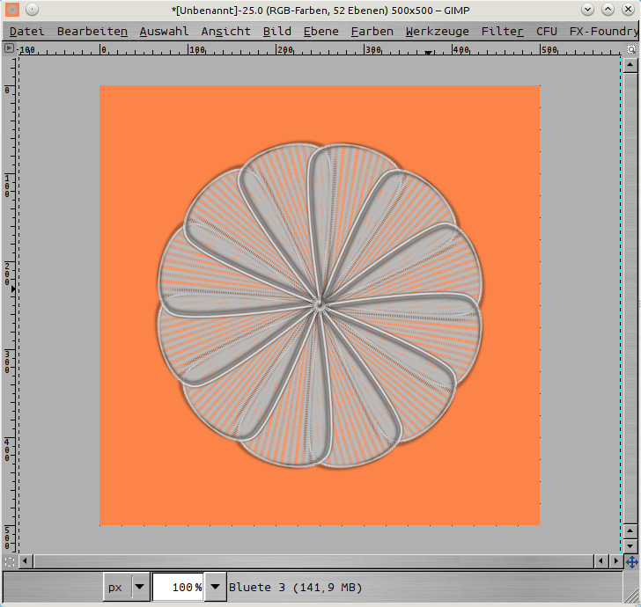Image resolution: width=641 pixels, height=607 pixels.
Task: Click the GIMP window icon in title bar
Action: [12, 10]
